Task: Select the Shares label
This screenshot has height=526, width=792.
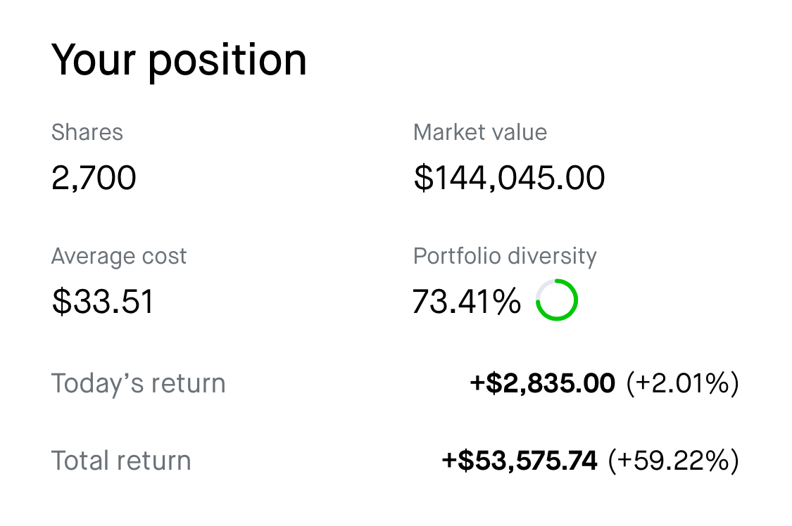Action: tap(87, 132)
